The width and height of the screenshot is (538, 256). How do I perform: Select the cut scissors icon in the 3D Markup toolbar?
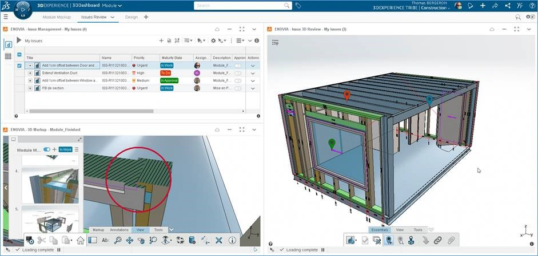42,240
